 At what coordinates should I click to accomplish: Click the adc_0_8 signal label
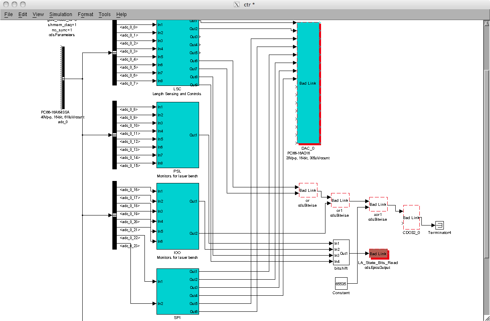tap(129, 109)
